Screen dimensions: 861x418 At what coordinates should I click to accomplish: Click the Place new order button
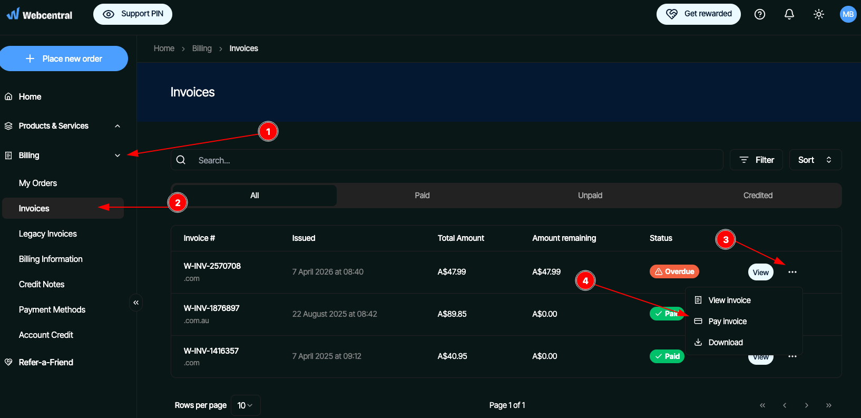(x=64, y=59)
